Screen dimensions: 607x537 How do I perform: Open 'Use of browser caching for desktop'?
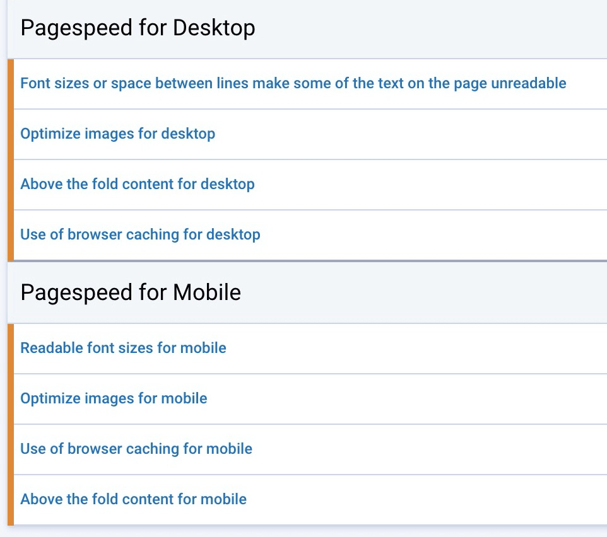tap(140, 234)
